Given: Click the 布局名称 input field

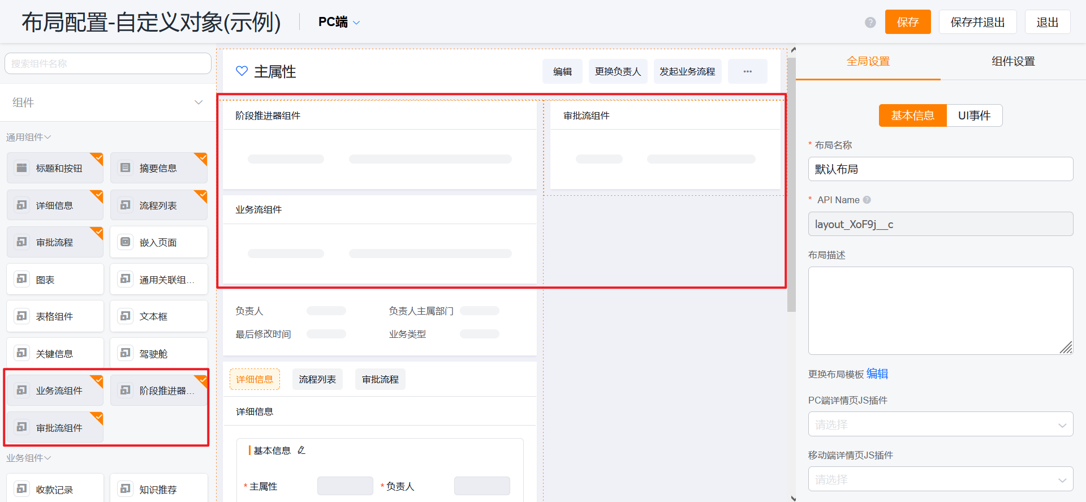Looking at the screenshot, I should point(941,169).
